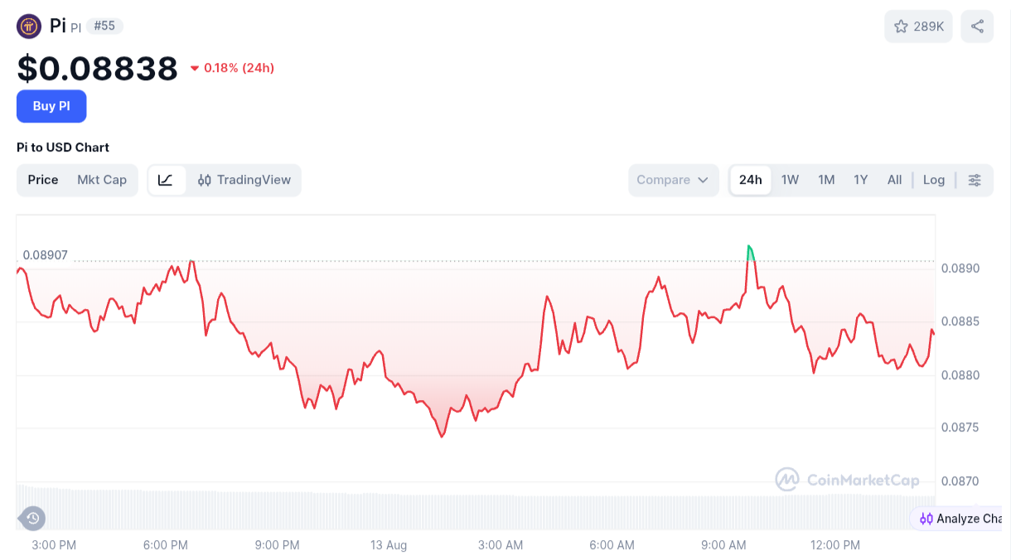Select the 1M time range
The image size is (1011, 560).
826,180
